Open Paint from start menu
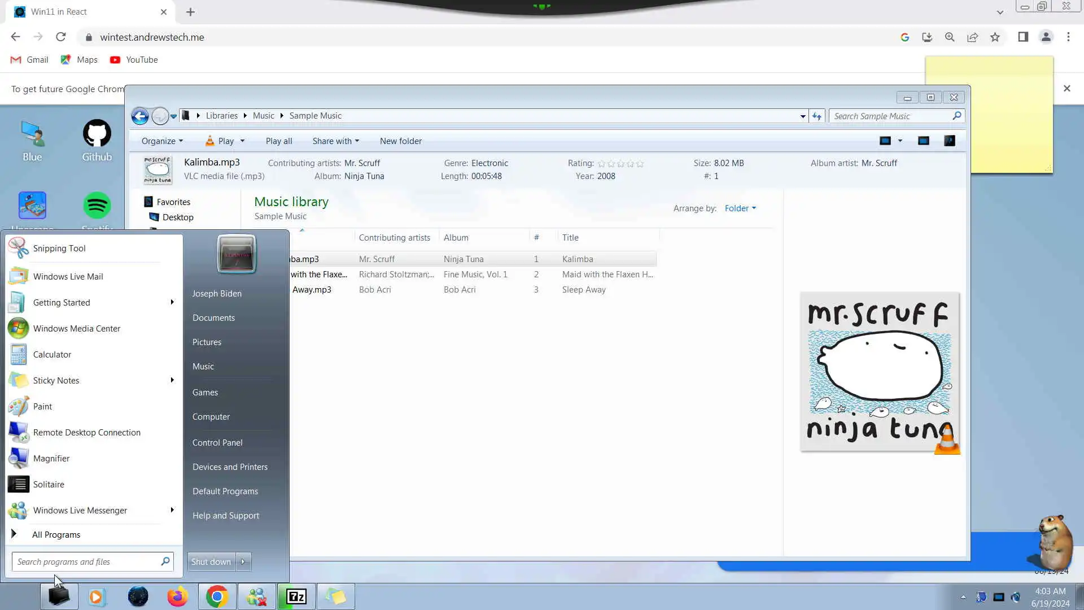The image size is (1084, 610). (42, 407)
